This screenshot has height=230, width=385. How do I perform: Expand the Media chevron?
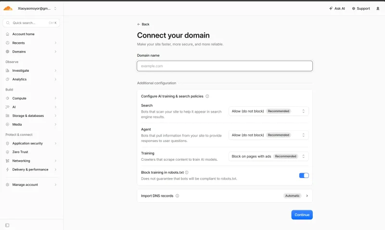click(55, 125)
